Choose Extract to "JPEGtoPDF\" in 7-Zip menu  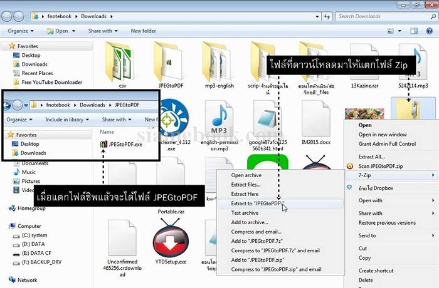[x=280, y=203]
